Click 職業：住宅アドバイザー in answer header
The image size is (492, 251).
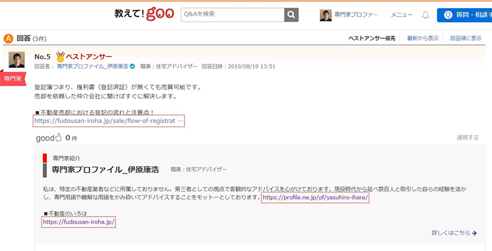(169, 66)
